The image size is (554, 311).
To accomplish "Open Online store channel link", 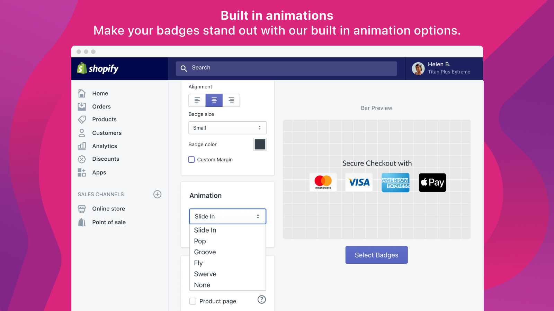I will point(108,209).
